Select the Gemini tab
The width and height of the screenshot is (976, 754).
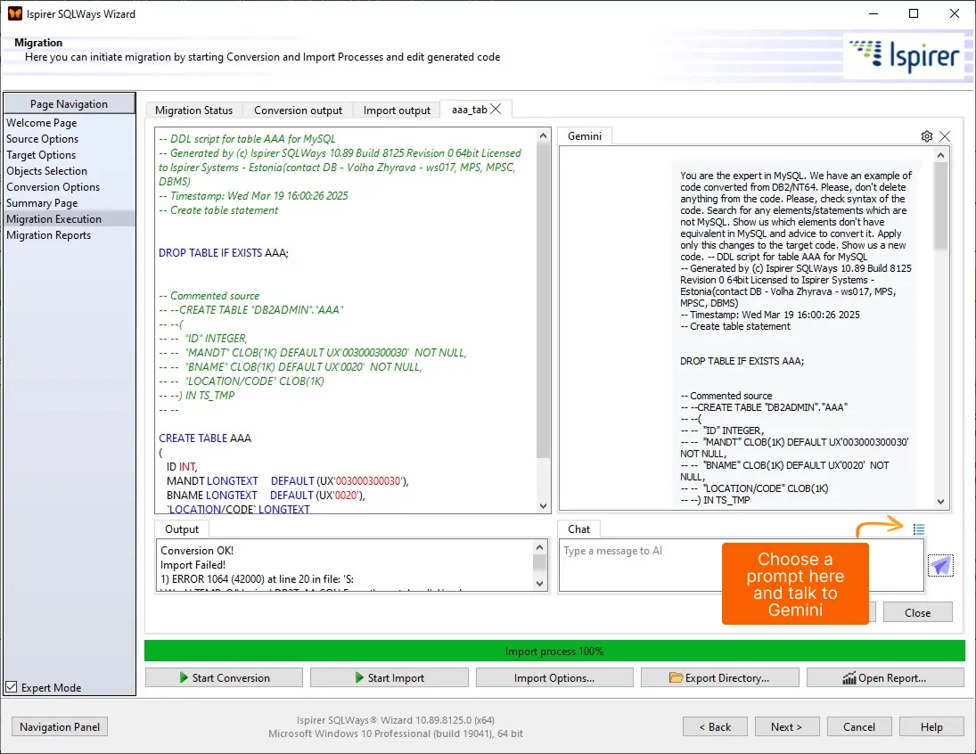[x=585, y=136]
